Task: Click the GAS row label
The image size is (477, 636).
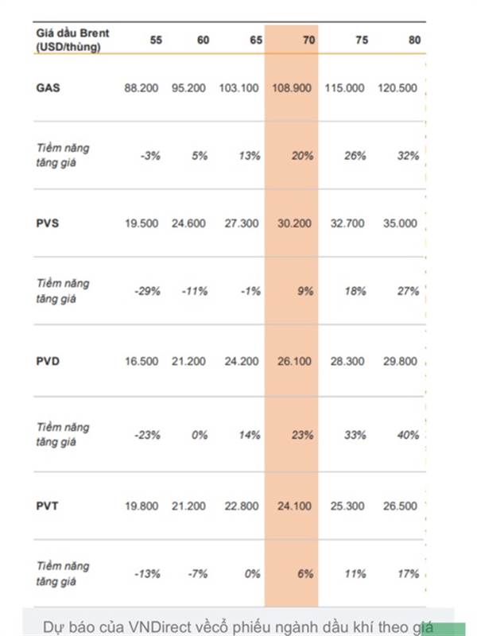Action: click(x=48, y=88)
